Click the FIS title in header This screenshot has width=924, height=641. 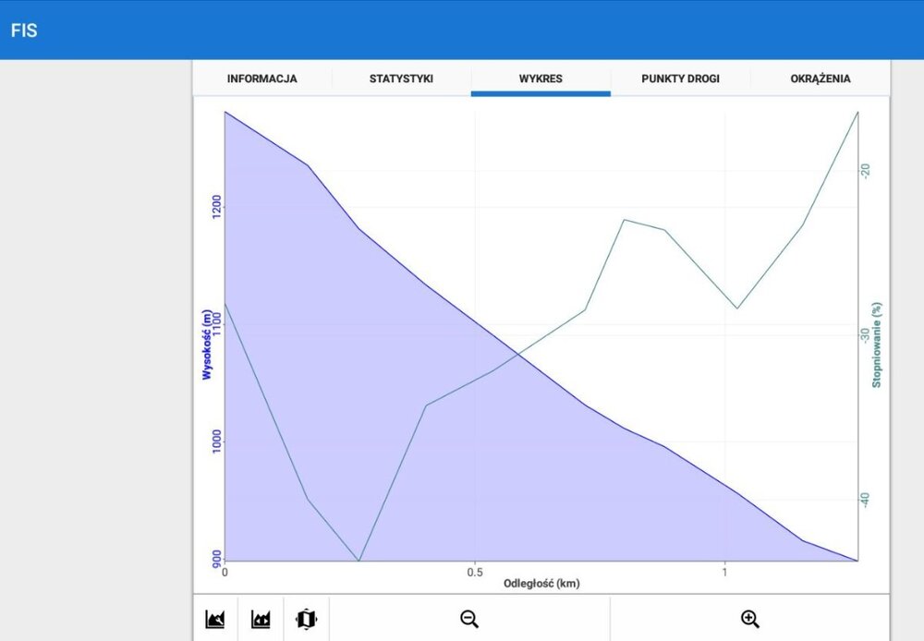tap(24, 30)
